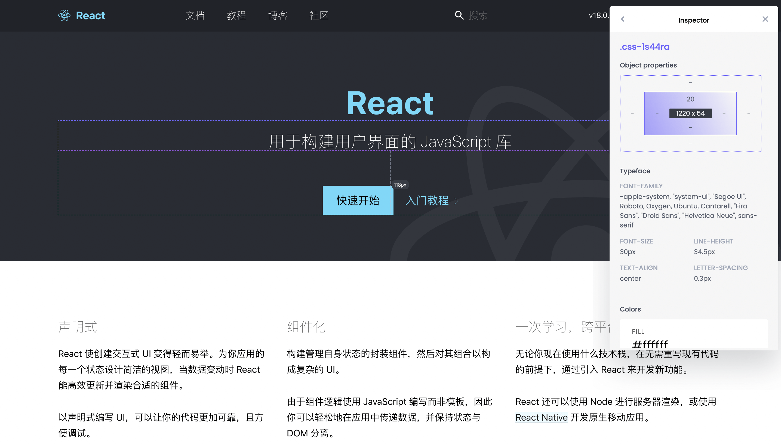Open the 文档 navigation tab
This screenshot has height=444, width=781.
pyautogui.click(x=195, y=15)
